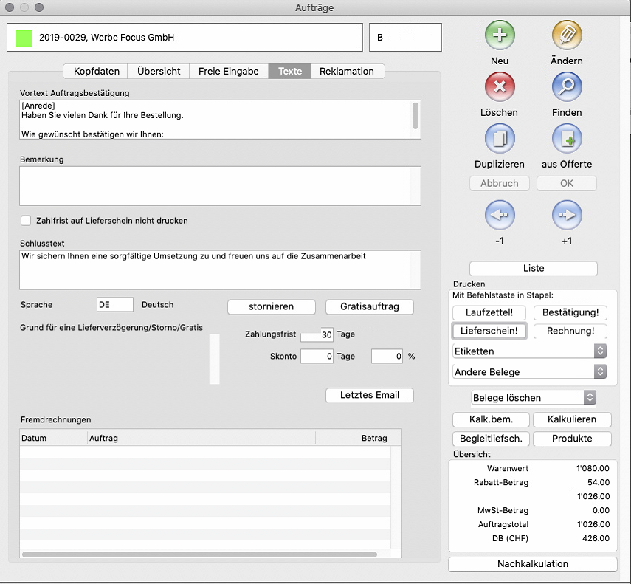Click into the Bemerkung text field
The image size is (631, 584).
click(x=219, y=185)
